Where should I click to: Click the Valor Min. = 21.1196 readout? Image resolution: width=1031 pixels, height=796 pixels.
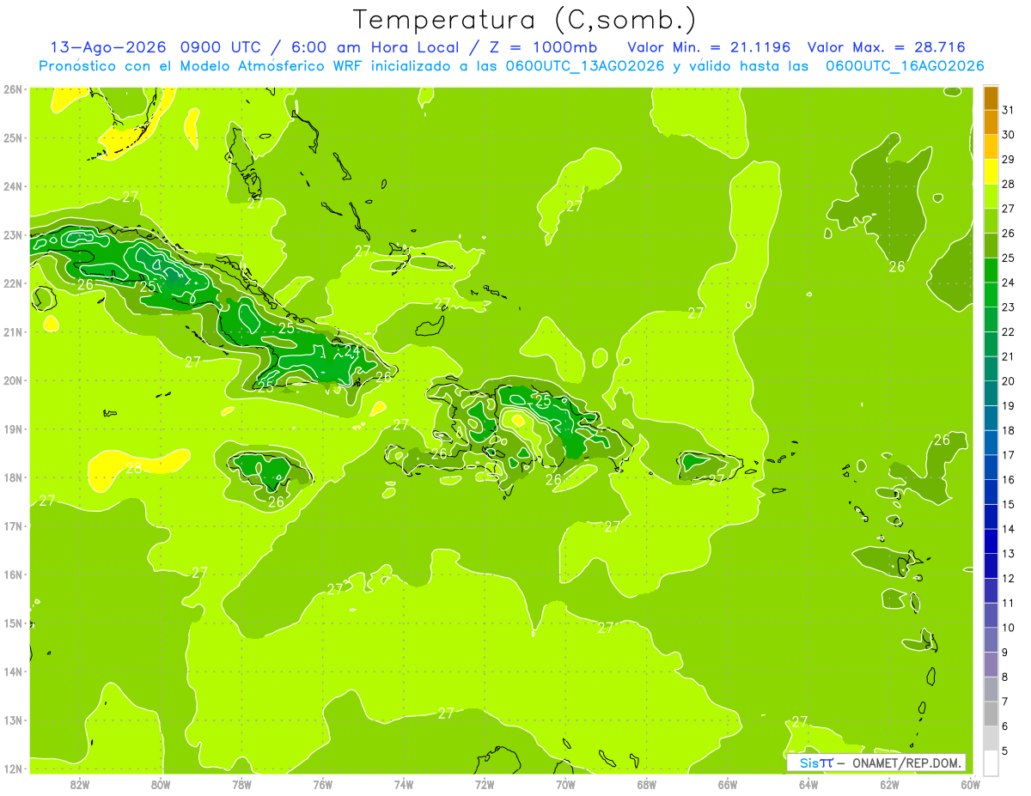pyautogui.click(x=709, y=47)
